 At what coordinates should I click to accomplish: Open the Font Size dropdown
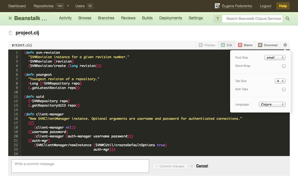[x=275, y=57]
